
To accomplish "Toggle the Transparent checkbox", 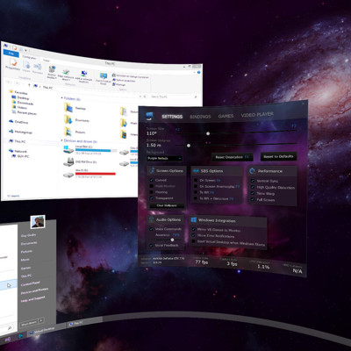I will click(152, 198).
